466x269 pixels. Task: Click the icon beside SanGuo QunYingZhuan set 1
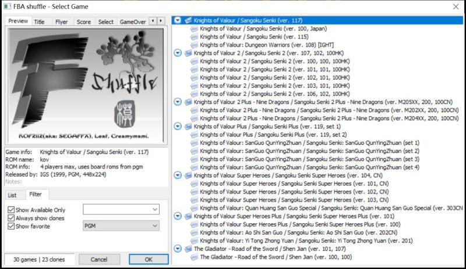[x=194, y=143]
